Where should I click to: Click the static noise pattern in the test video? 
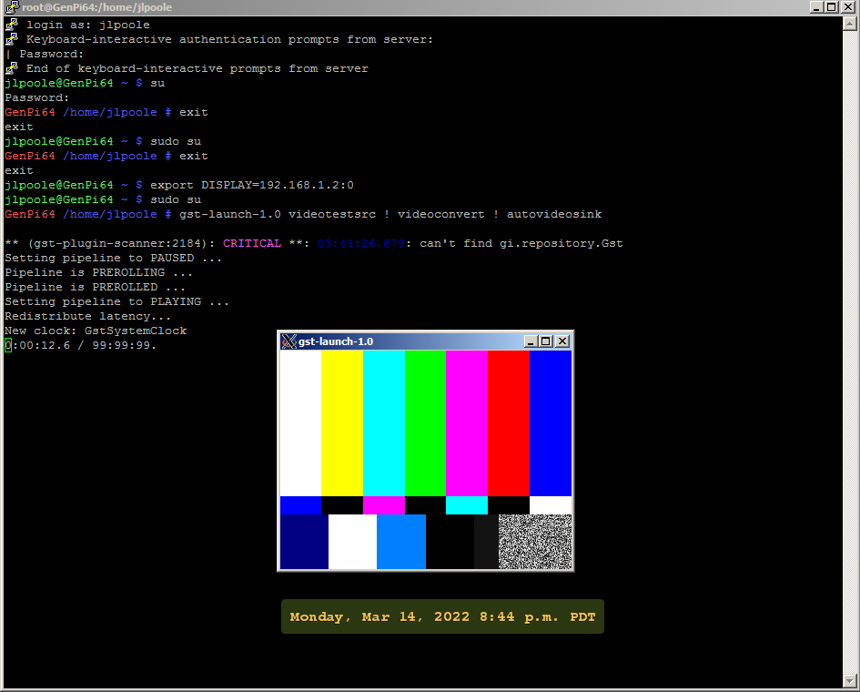(x=535, y=540)
